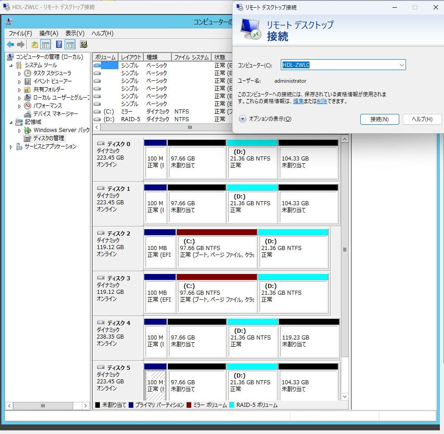Click the 削除 link for credentials
The height and width of the screenshot is (434, 444).
click(321, 101)
